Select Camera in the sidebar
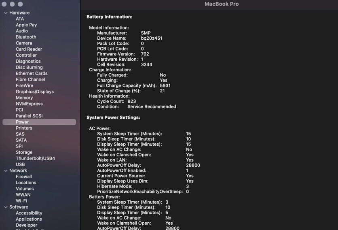The height and width of the screenshot is (230, 338). pos(24,43)
